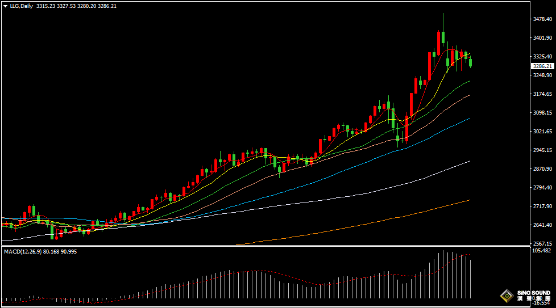Click the orange lowest moving average line's right end
556x308 pixels.
(x=469, y=200)
